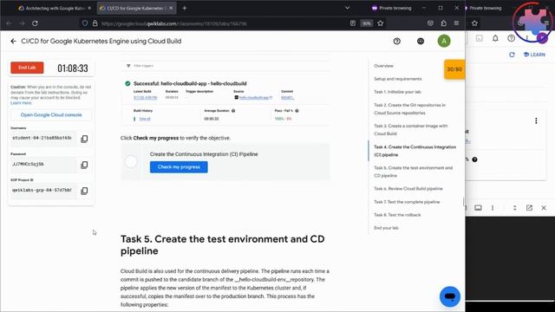555x312 pixels.
Task: Click Open Google Cloud console
Action: pos(51,115)
